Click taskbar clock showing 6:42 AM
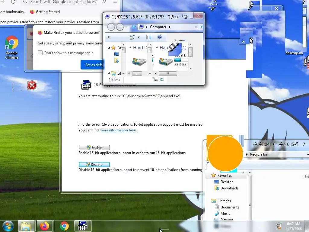Screen dimensions: 309x232 coord(294,226)
